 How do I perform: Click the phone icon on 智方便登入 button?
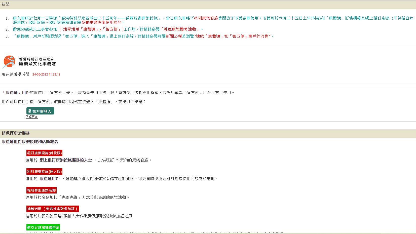pos(29,111)
